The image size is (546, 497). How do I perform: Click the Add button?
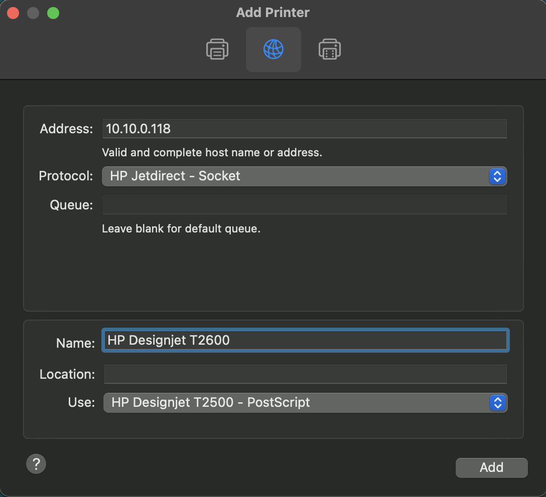point(491,468)
